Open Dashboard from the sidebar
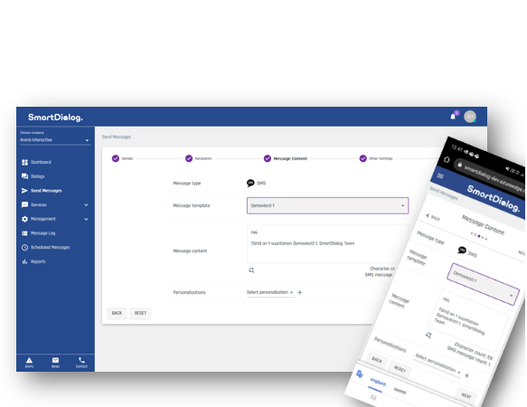Screen dimensions: 527x407 (36, 162)
